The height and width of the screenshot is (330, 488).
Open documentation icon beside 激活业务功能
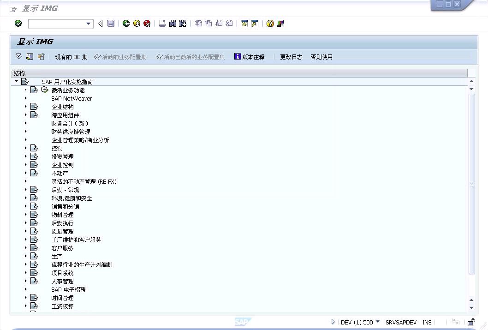coord(34,90)
